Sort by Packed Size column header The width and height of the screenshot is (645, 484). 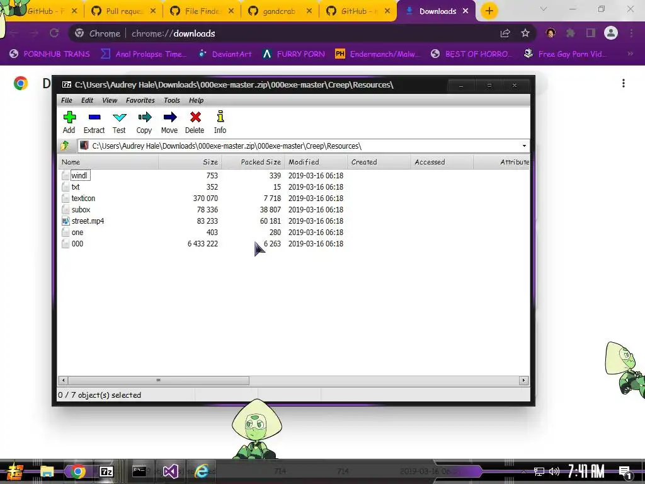(253, 162)
